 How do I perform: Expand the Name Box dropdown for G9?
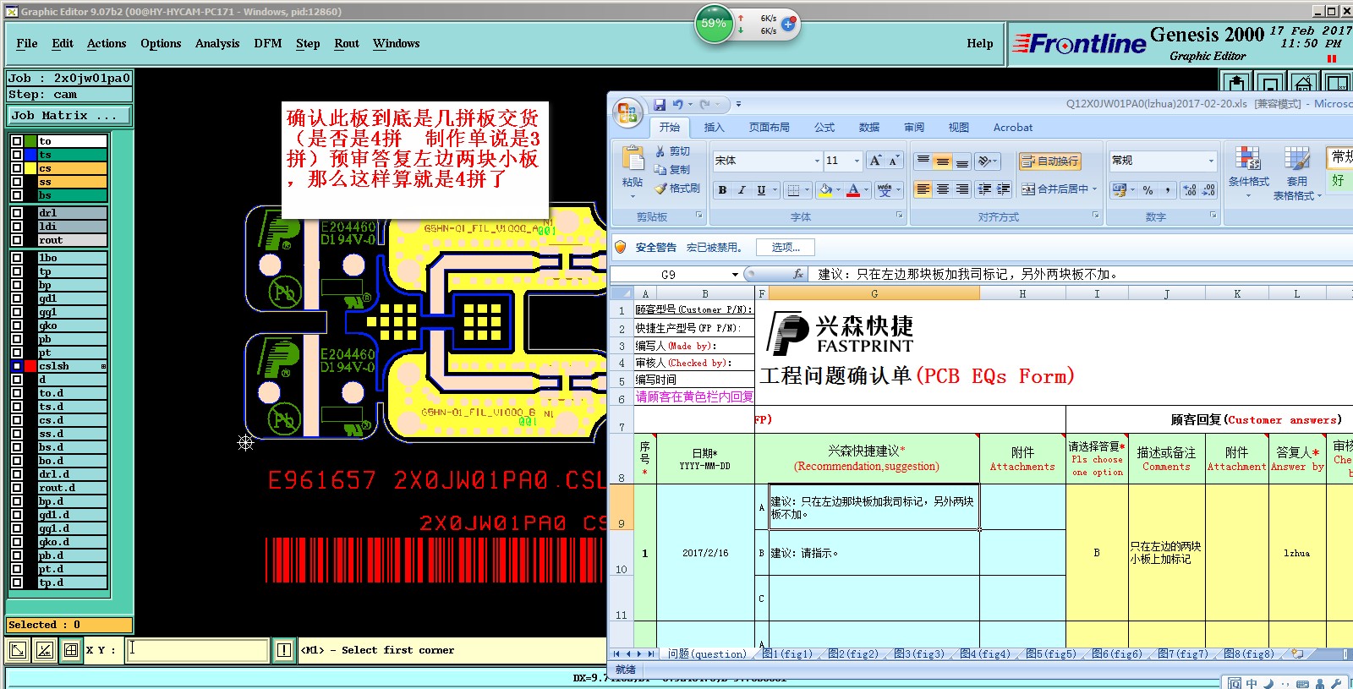(x=735, y=275)
